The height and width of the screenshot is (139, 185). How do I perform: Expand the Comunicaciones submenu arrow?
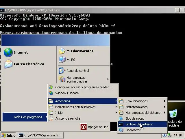click(x=164, y=101)
